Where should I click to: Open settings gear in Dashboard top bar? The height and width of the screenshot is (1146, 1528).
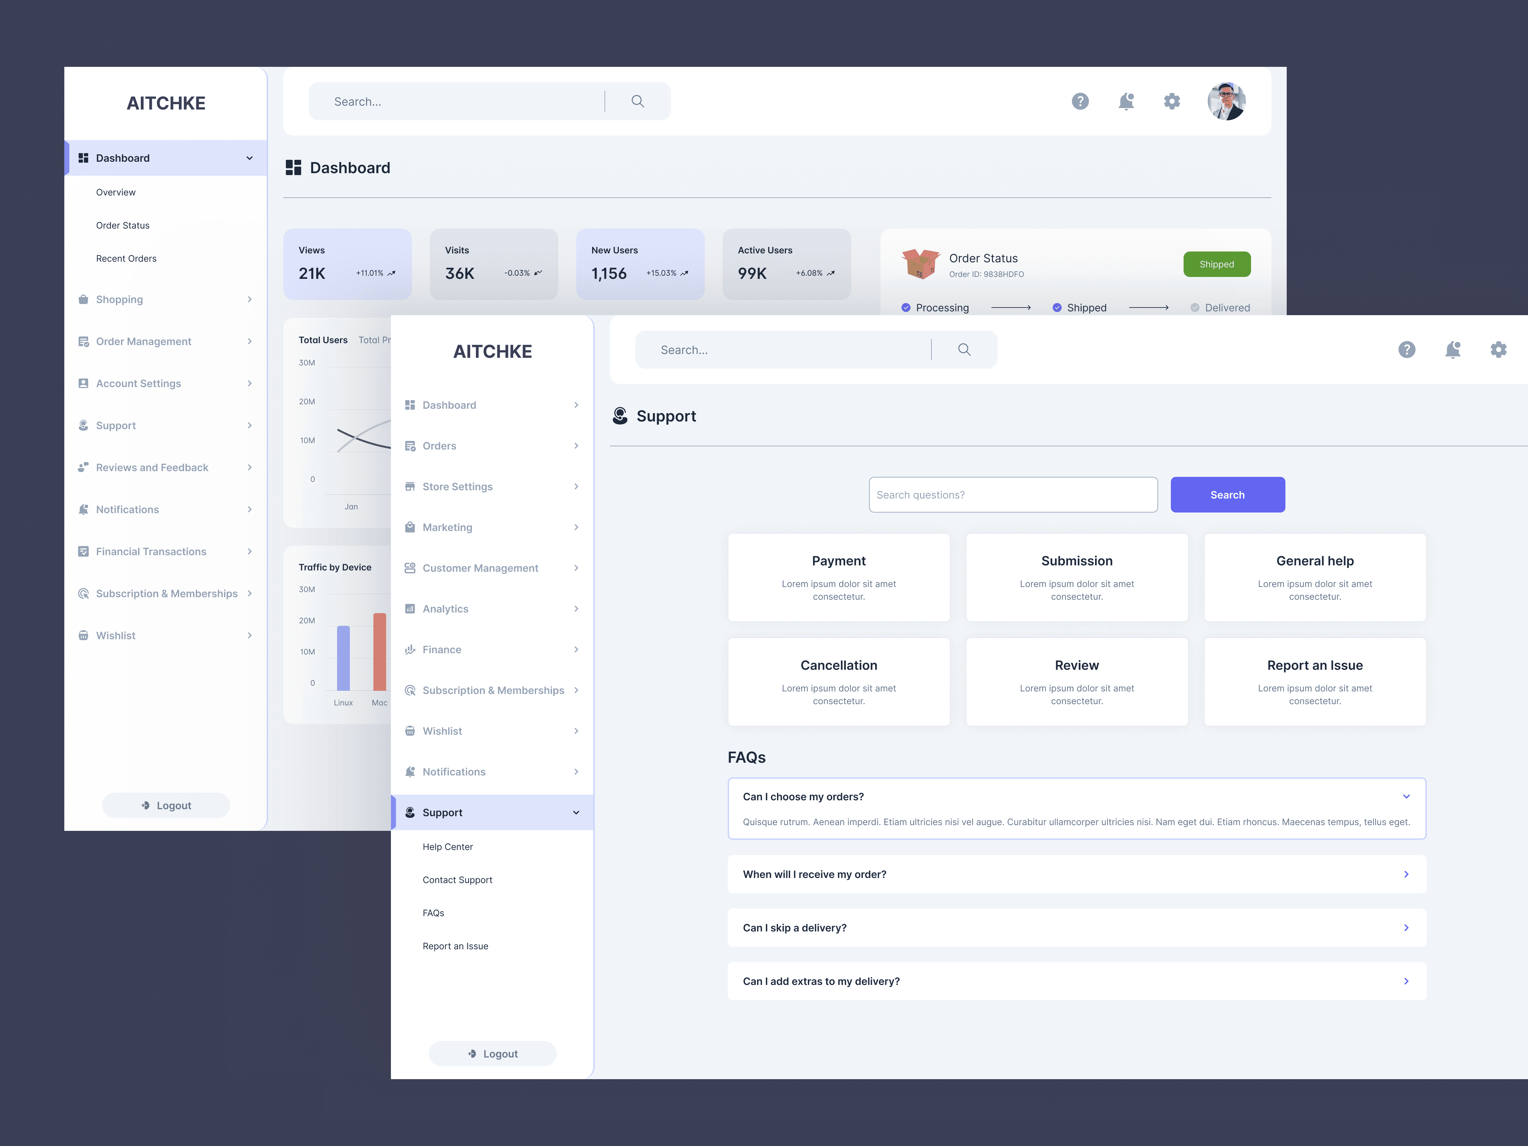click(x=1171, y=102)
